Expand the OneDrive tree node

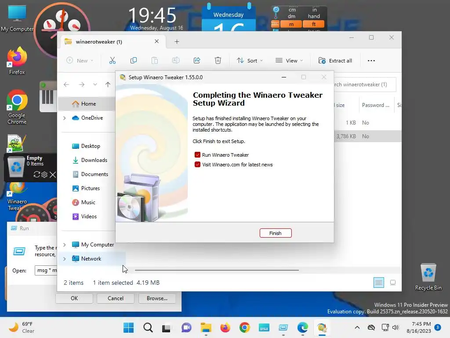[x=65, y=118]
